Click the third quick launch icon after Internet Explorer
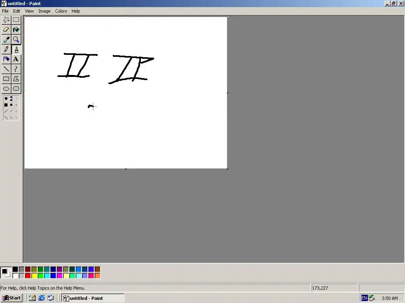The height and width of the screenshot is (303, 405). (51, 298)
